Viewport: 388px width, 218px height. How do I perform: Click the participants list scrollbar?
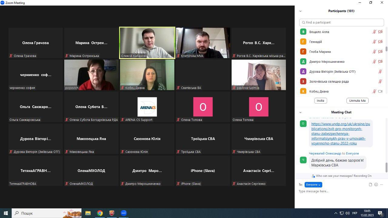386,49
